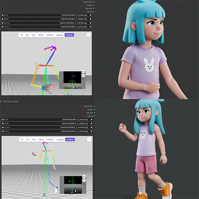
Task: Select the red-dotted hand joints in upper editor
Action: pos(51,88)
